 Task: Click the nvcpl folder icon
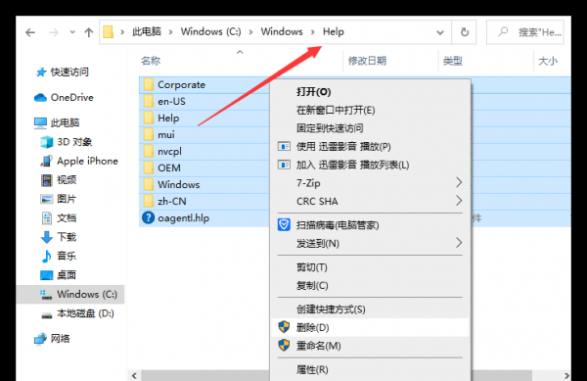tap(149, 151)
